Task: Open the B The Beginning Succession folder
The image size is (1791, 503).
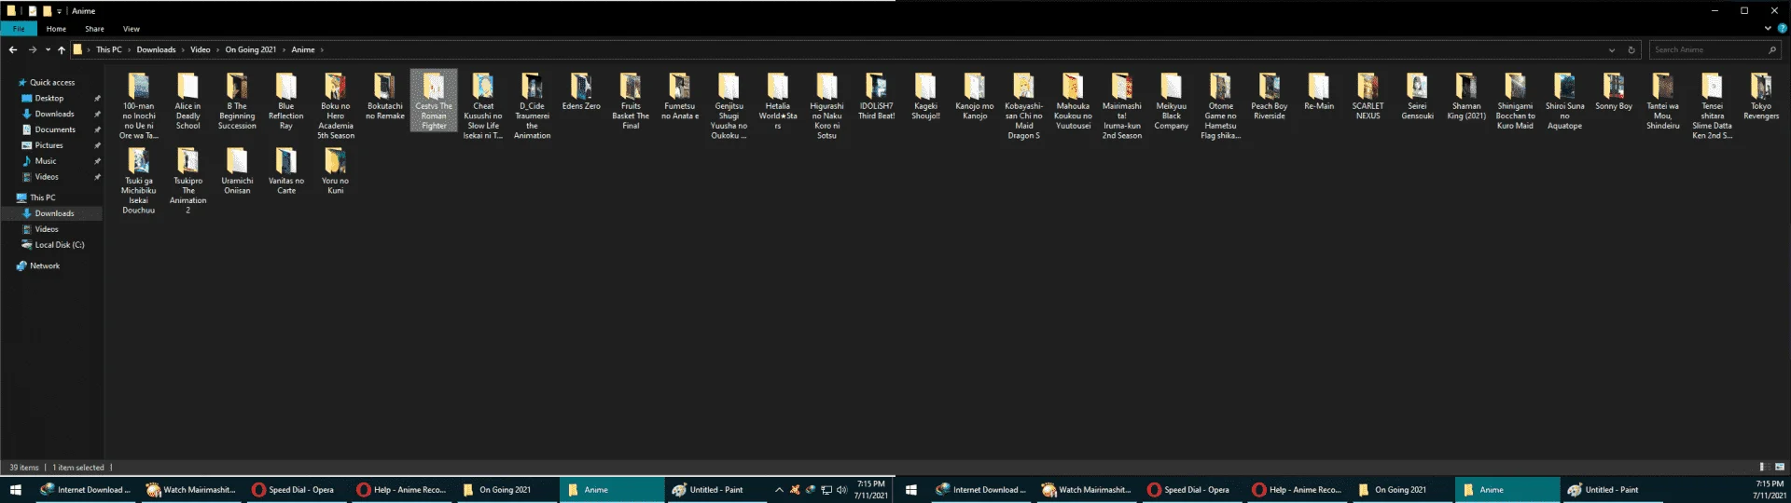Action: 237,102
